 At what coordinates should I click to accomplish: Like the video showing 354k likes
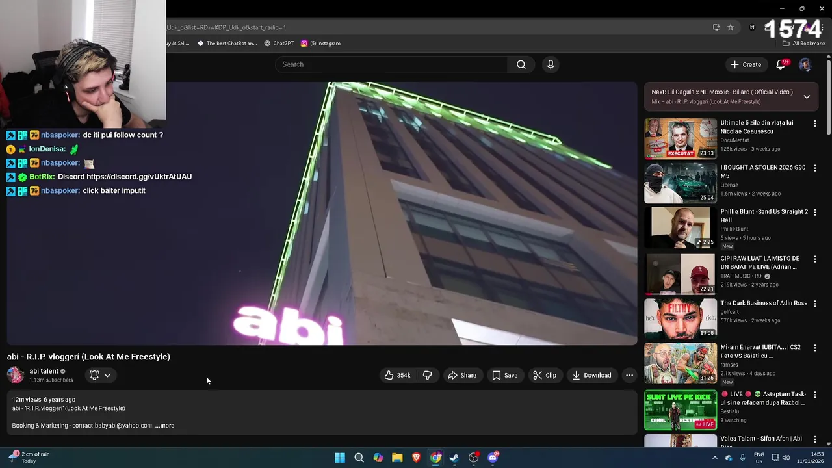tap(397, 375)
